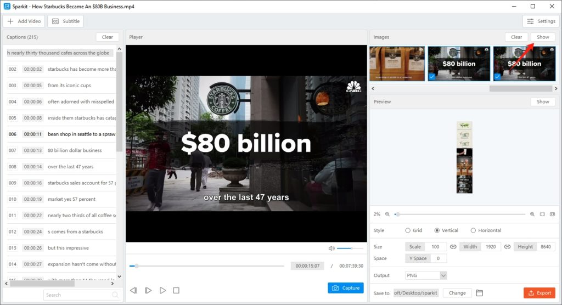562x305 pixels.
Task: Mute the speaker volume icon
Action: coord(331,248)
